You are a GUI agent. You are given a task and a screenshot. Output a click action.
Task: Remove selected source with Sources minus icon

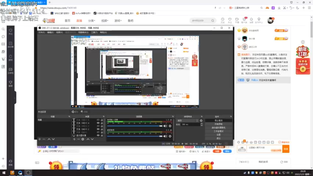79,139
